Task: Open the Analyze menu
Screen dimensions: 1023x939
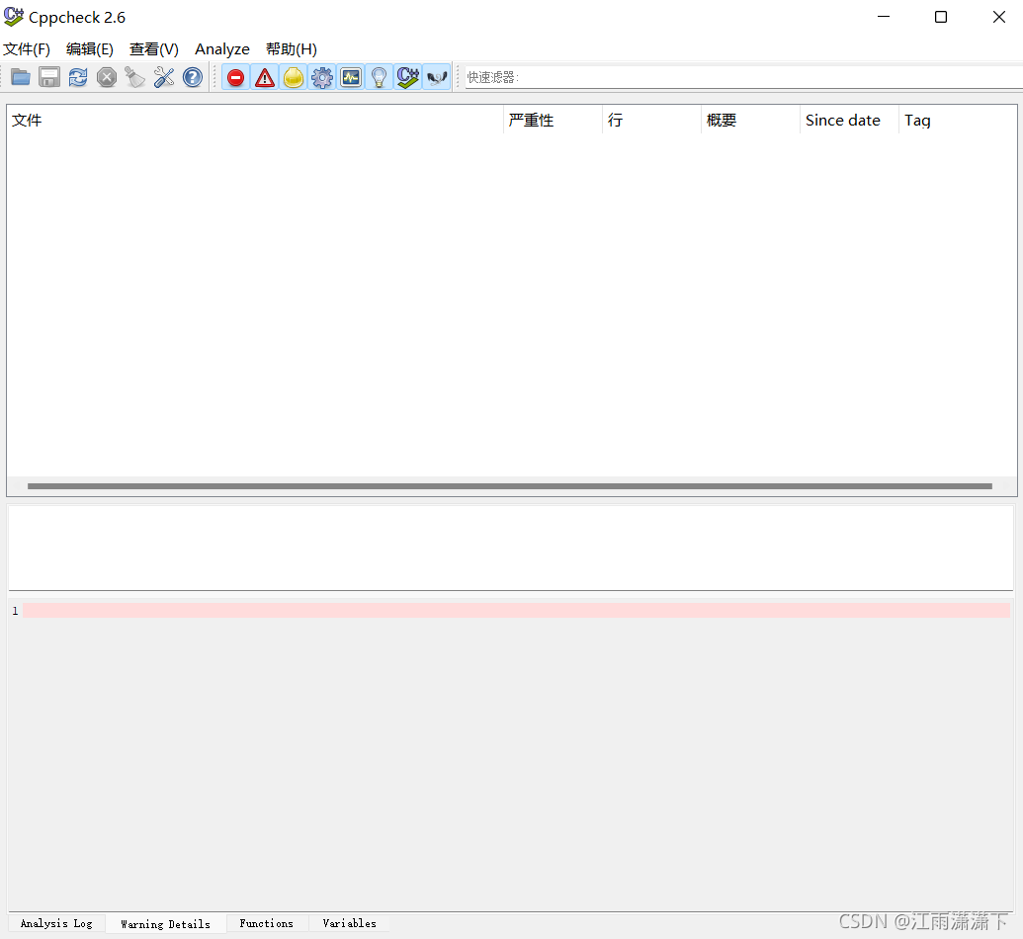Action: coord(221,49)
